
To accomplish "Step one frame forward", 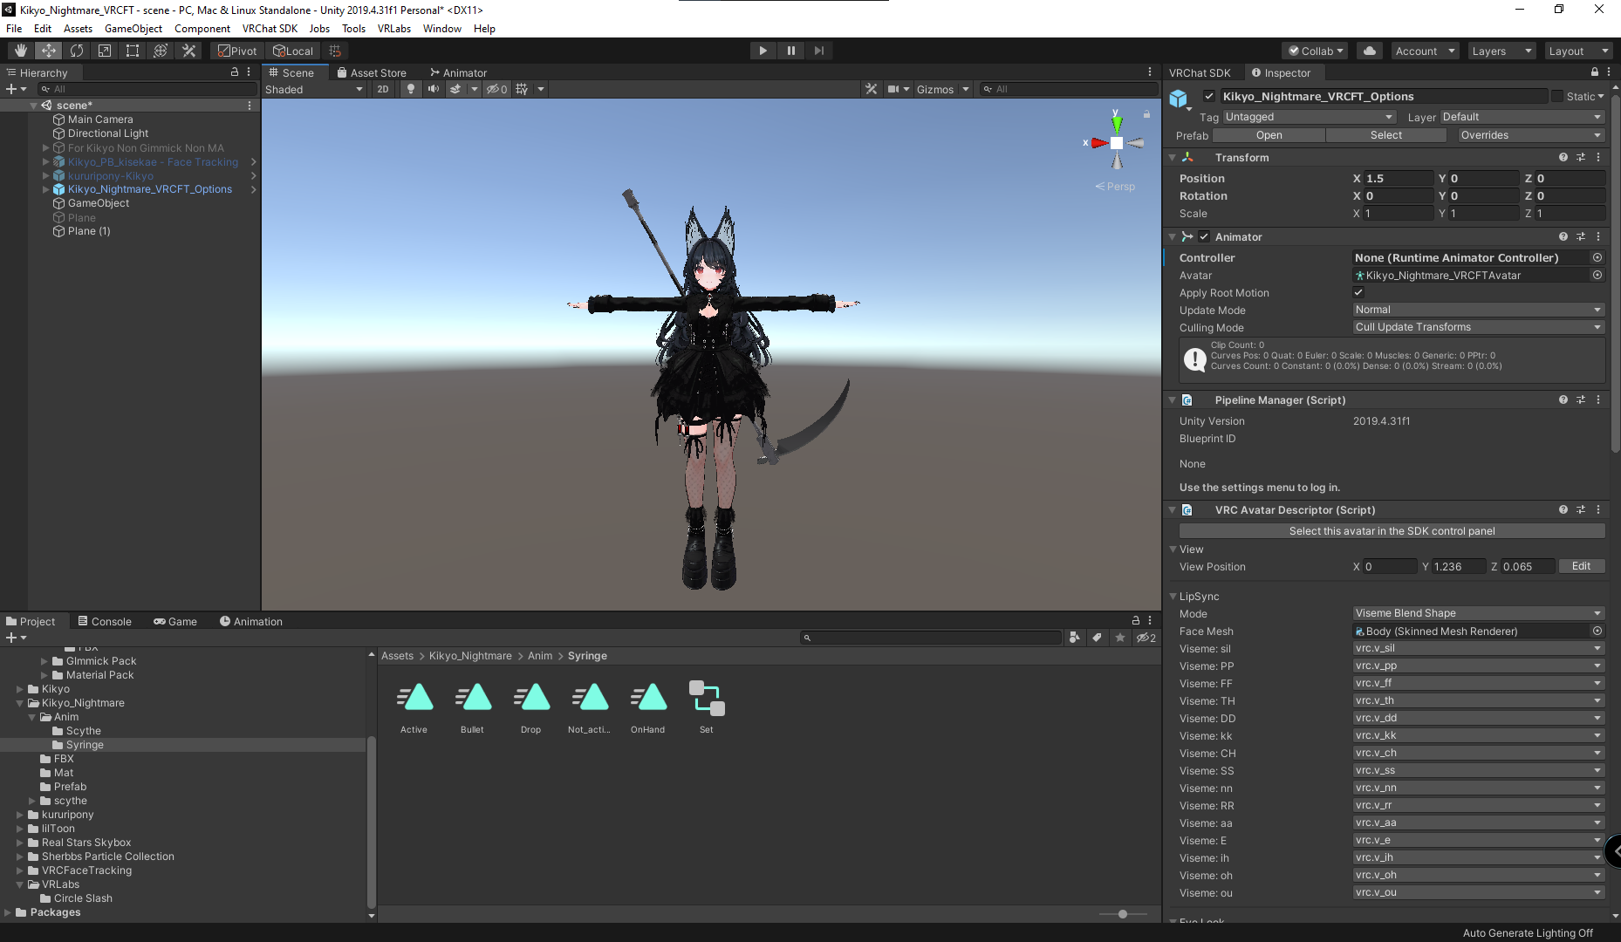I will [x=819, y=51].
